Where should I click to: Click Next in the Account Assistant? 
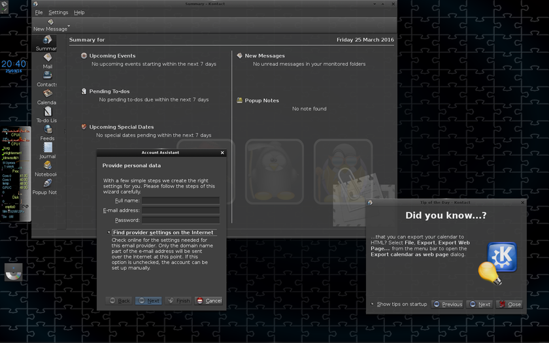click(x=148, y=301)
